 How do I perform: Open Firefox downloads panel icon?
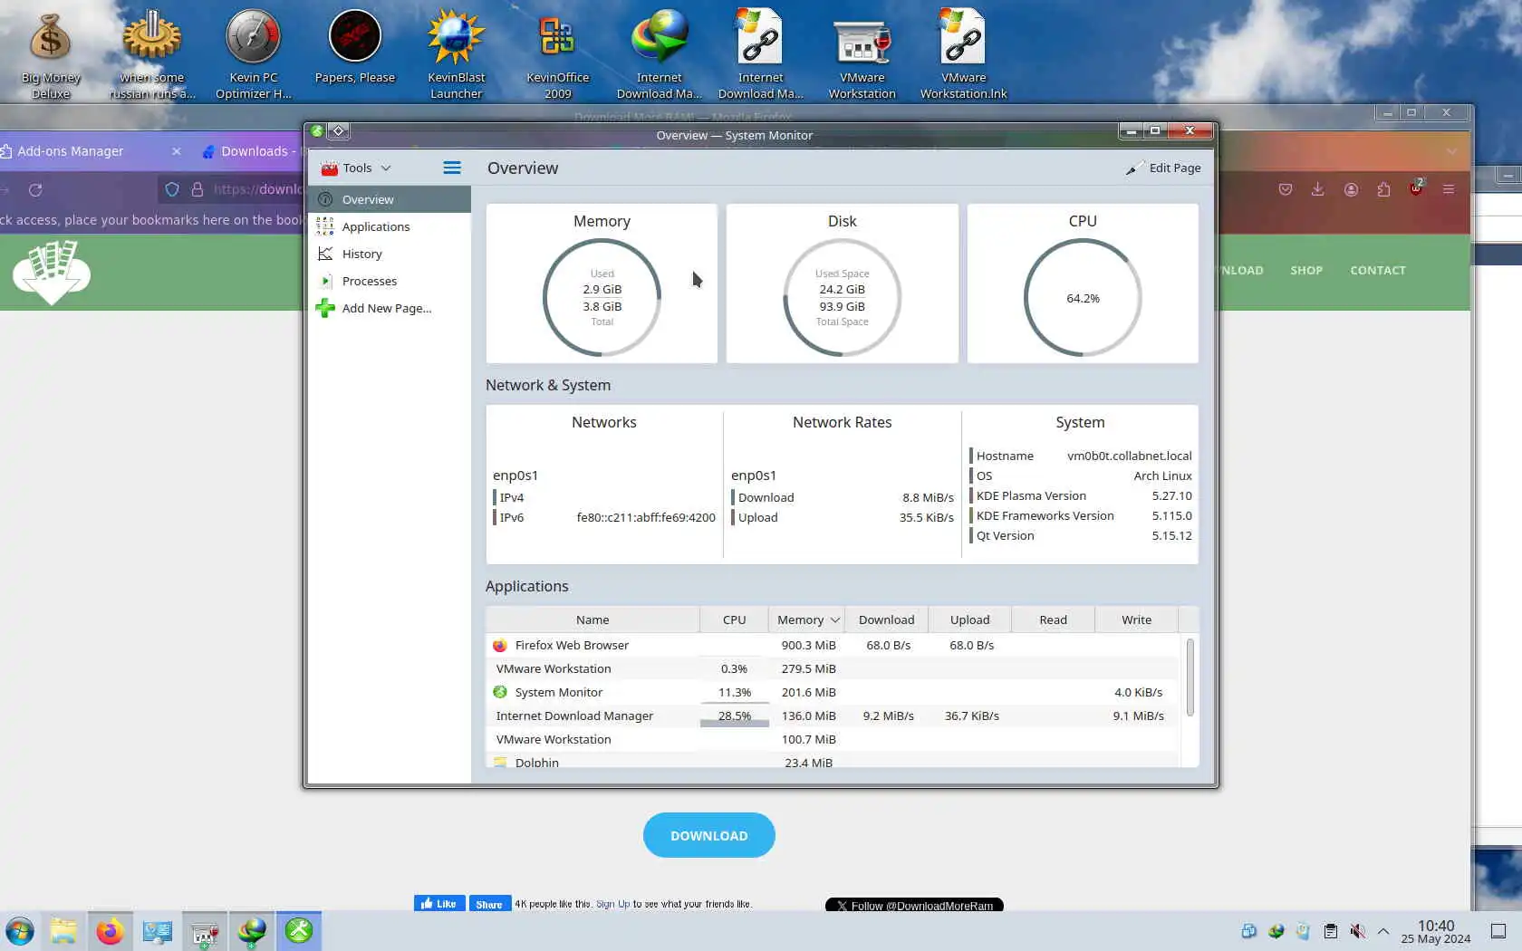pyautogui.click(x=1317, y=189)
